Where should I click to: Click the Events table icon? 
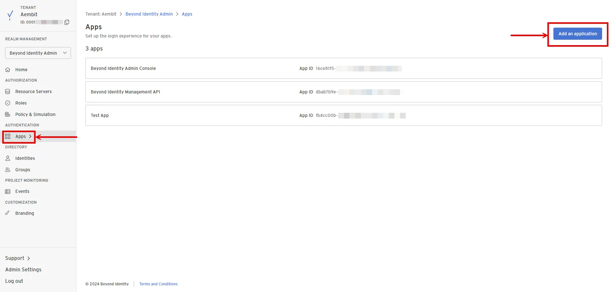click(x=8, y=191)
